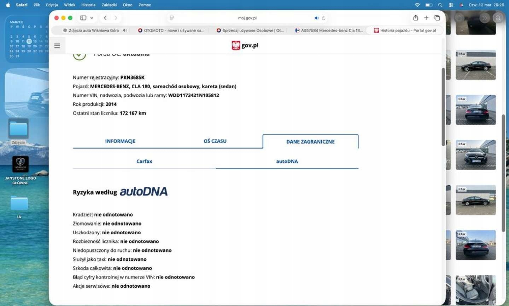Open Control Center

(451, 5)
